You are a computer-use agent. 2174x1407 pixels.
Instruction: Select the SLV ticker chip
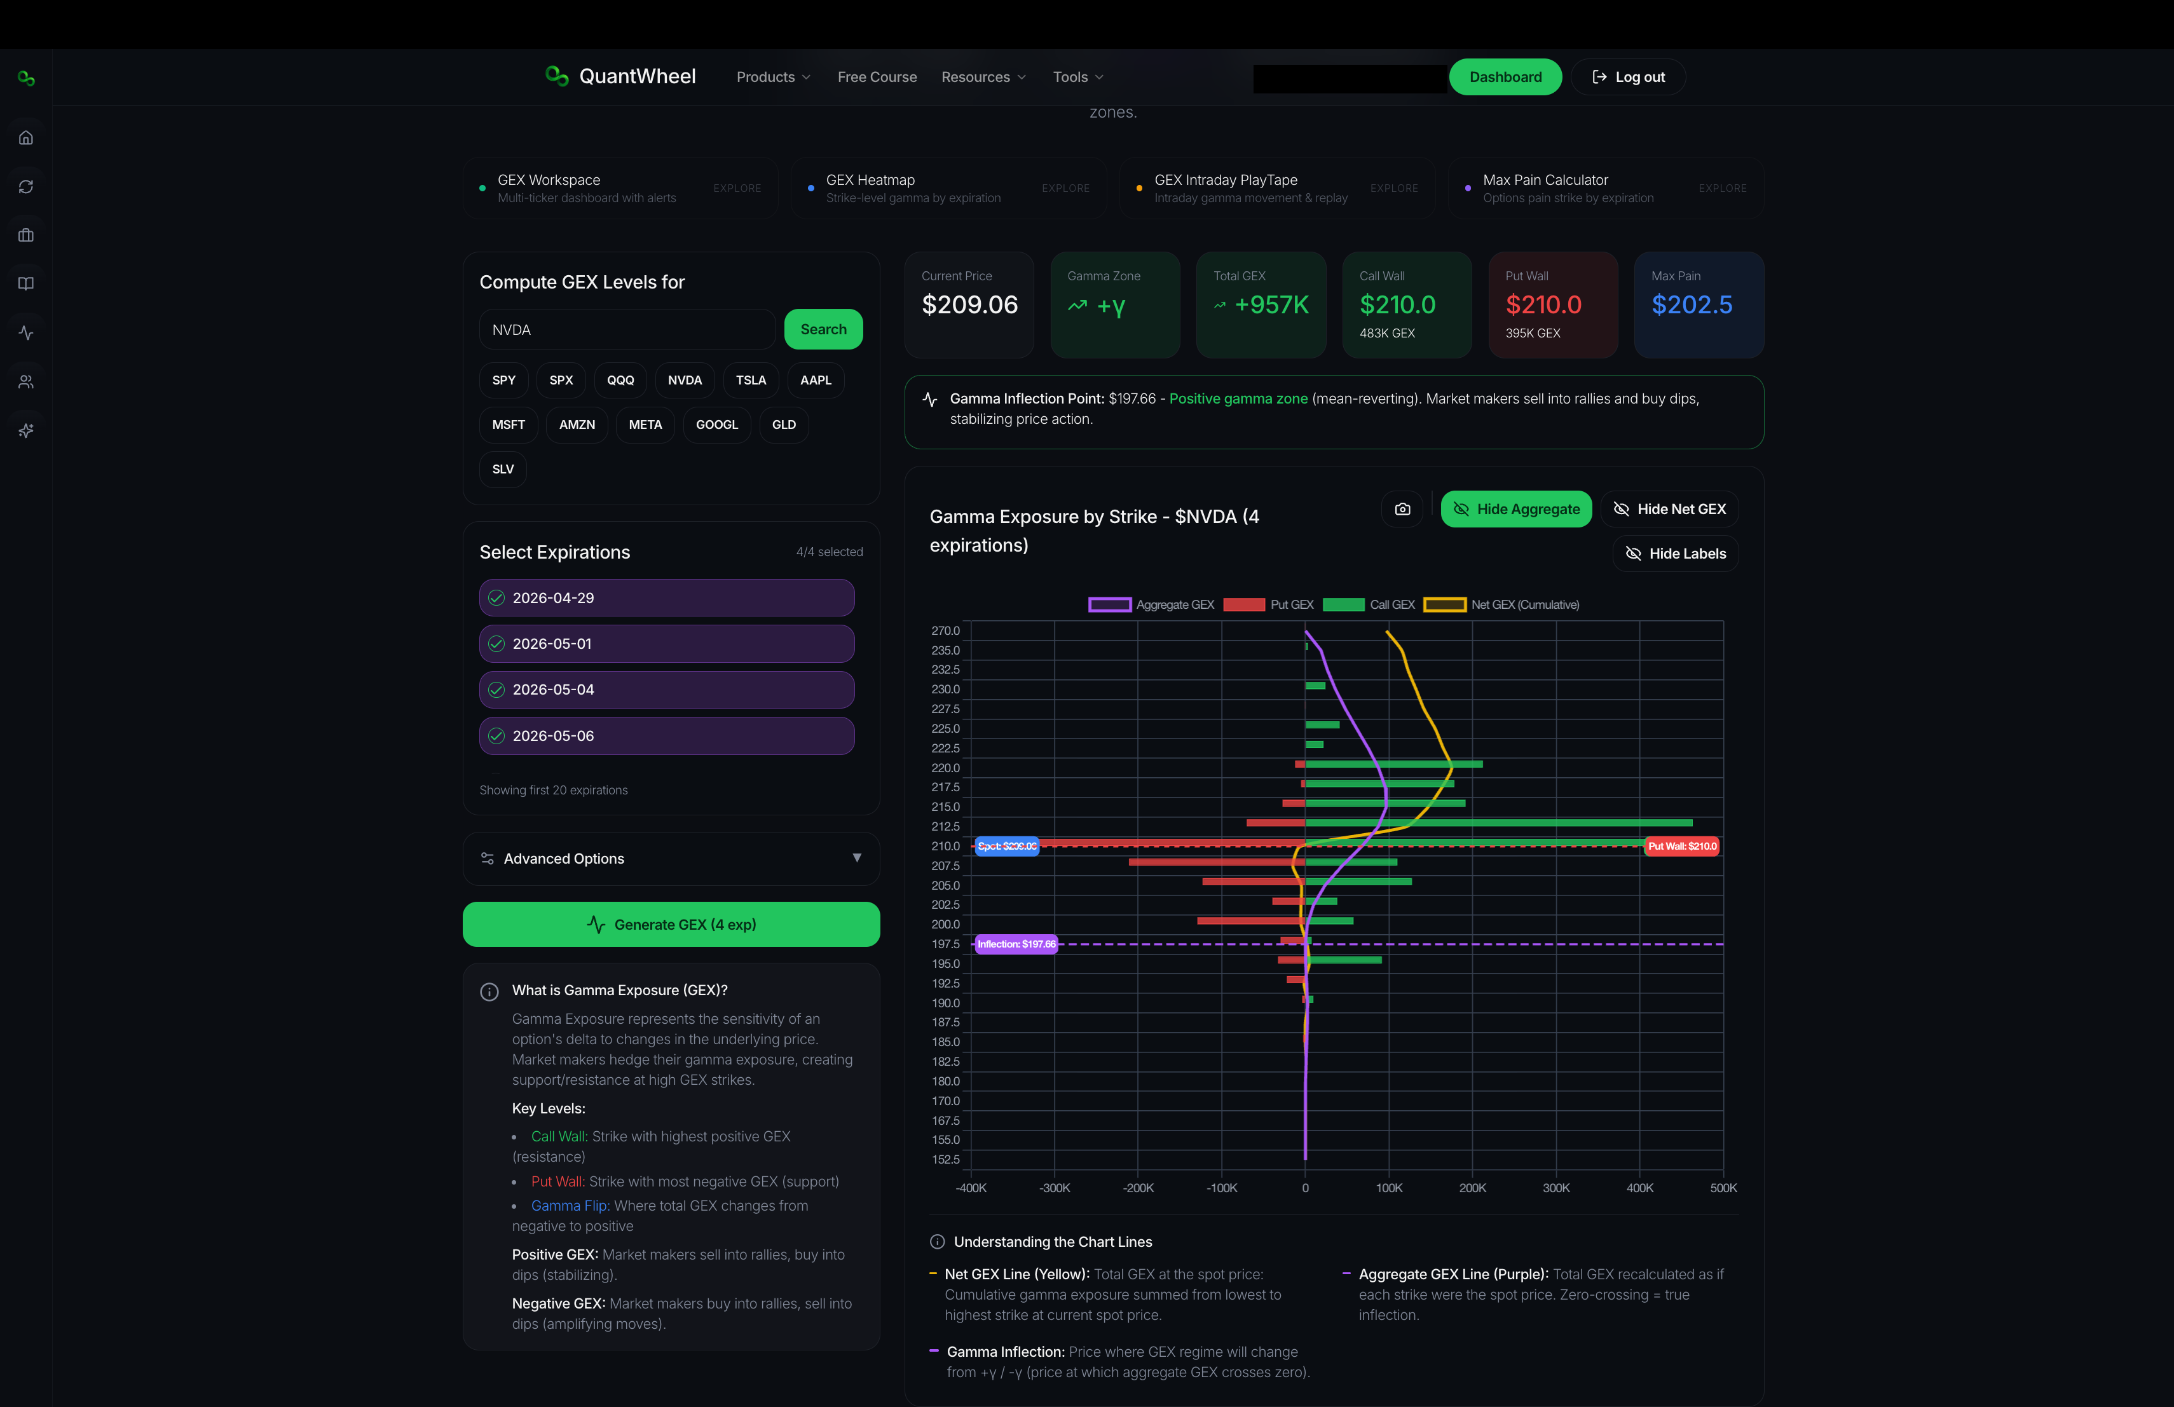tap(503, 469)
